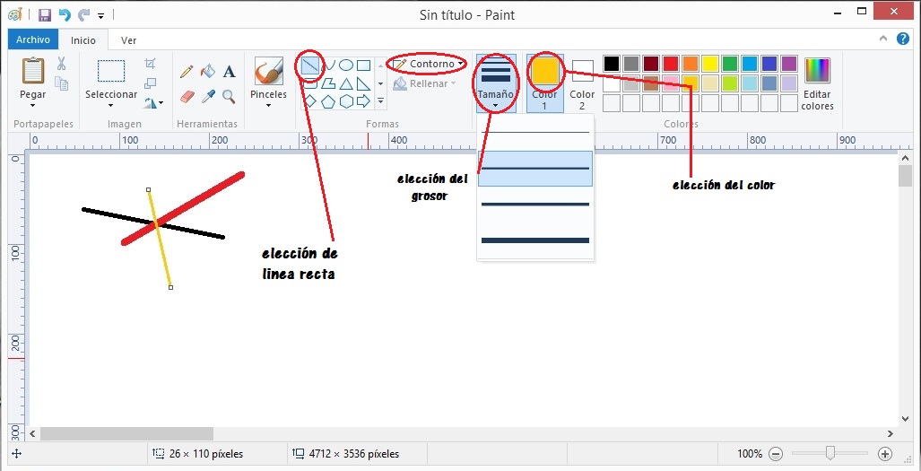Pick the black color swatch
This screenshot has height=471, width=921.
coord(612,64)
